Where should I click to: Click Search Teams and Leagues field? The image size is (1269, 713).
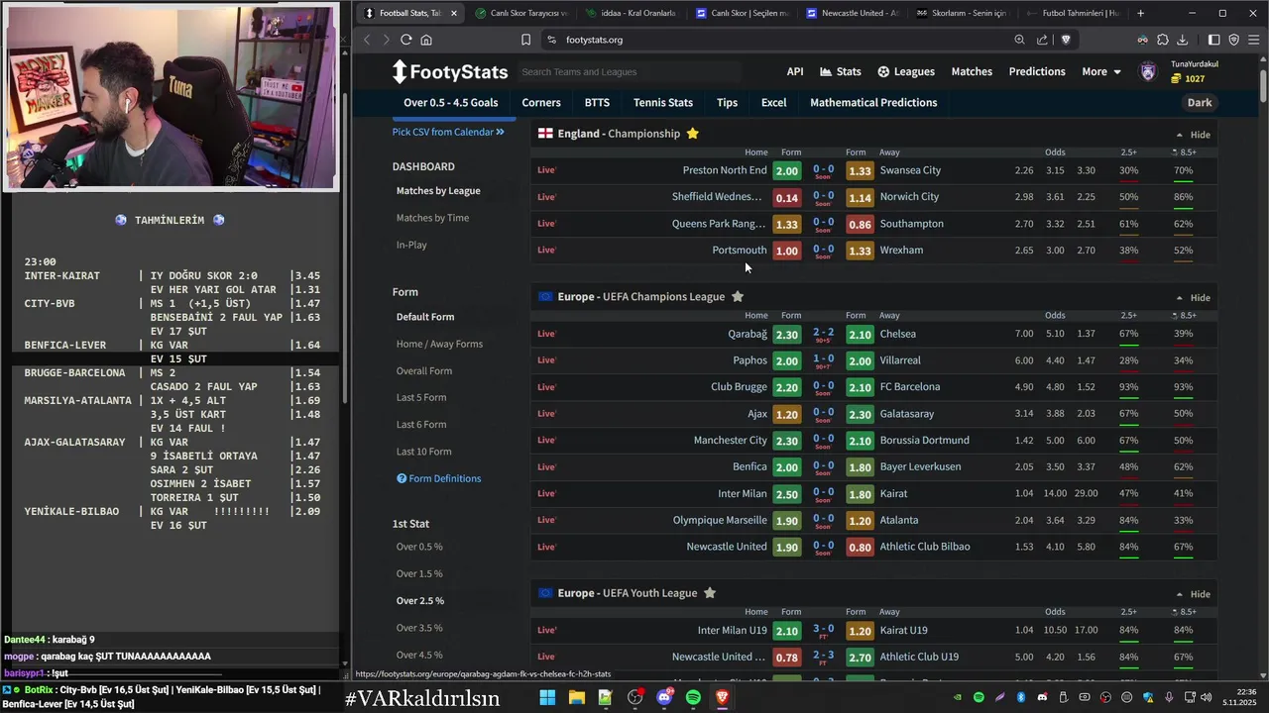pos(629,71)
